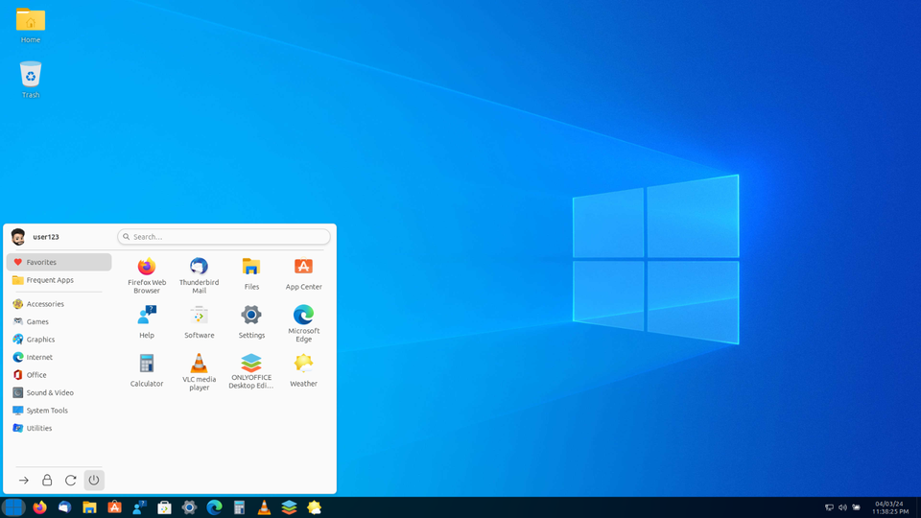The width and height of the screenshot is (921, 518).
Task: Click the volume icon in system tray
Action: point(842,507)
